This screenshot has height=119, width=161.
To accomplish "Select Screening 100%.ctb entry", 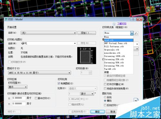I will tap(118, 56).
